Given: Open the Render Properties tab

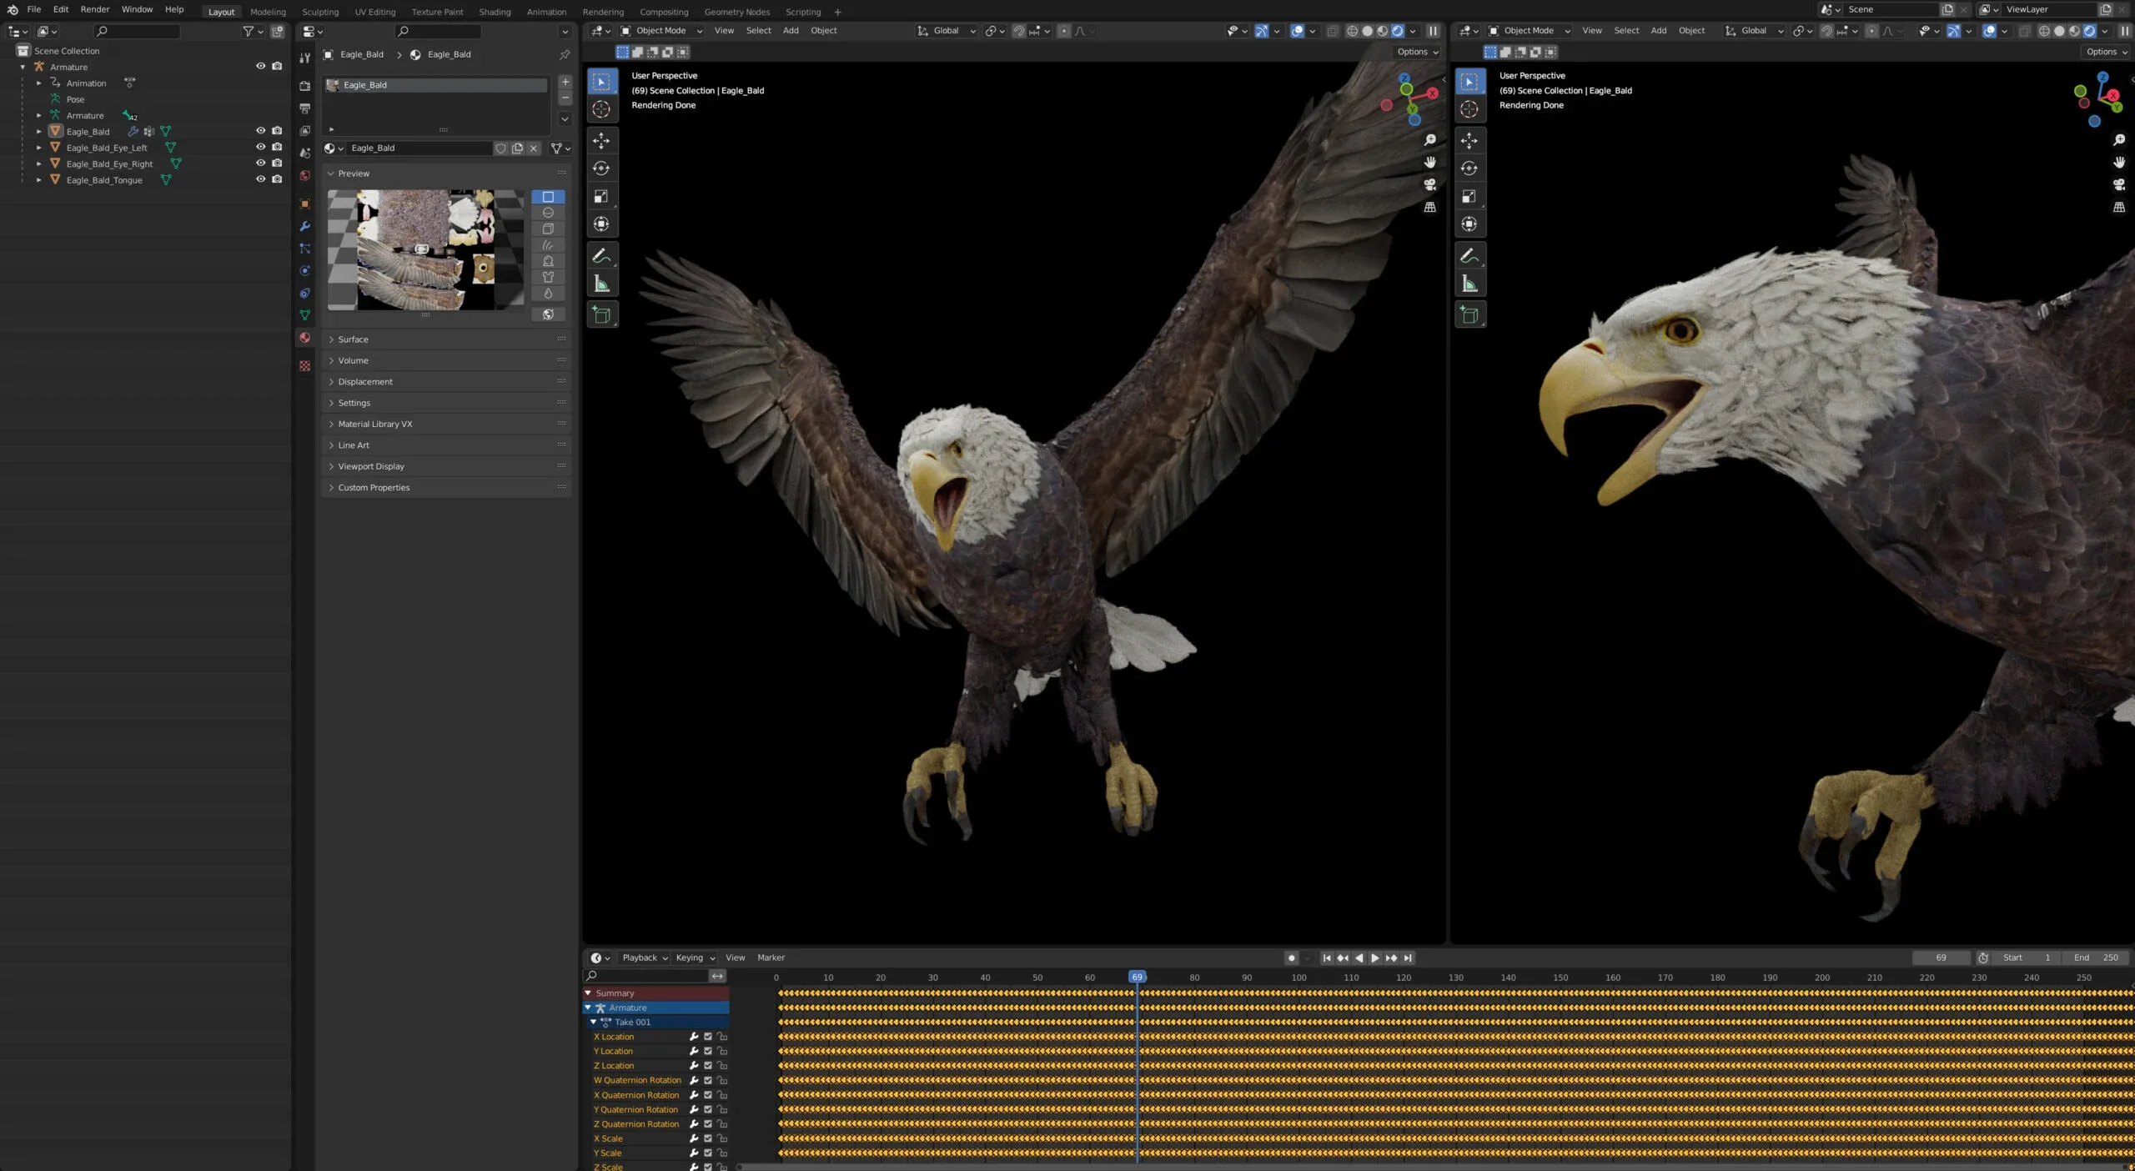Looking at the screenshot, I should [x=305, y=86].
